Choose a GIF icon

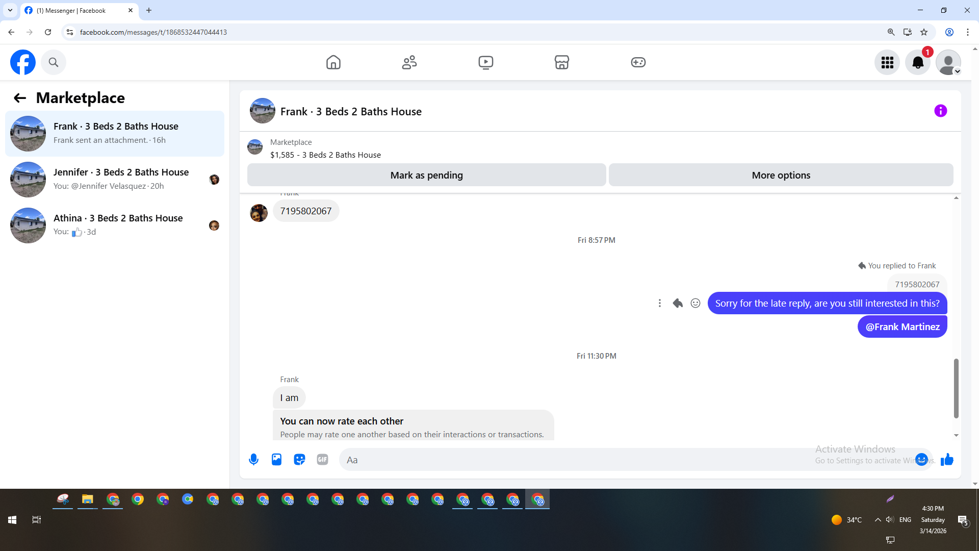click(x=322, y=460)
